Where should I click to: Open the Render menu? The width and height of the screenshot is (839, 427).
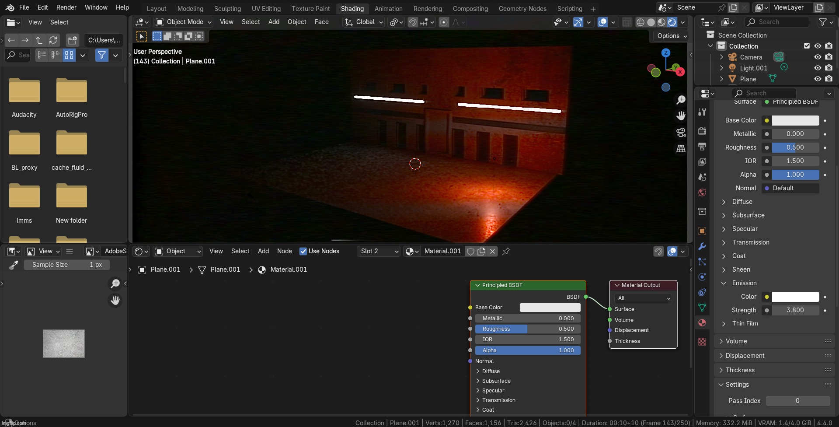[66, 7]
